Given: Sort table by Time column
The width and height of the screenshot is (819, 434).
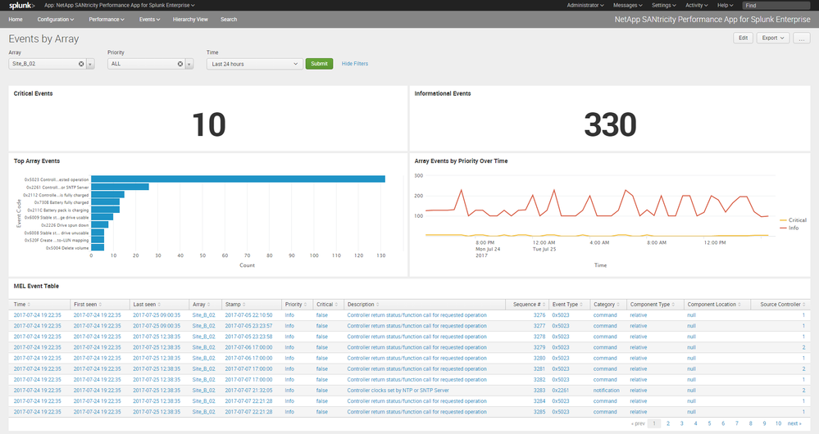Looking at the screenshot, I should pos(20,305).
